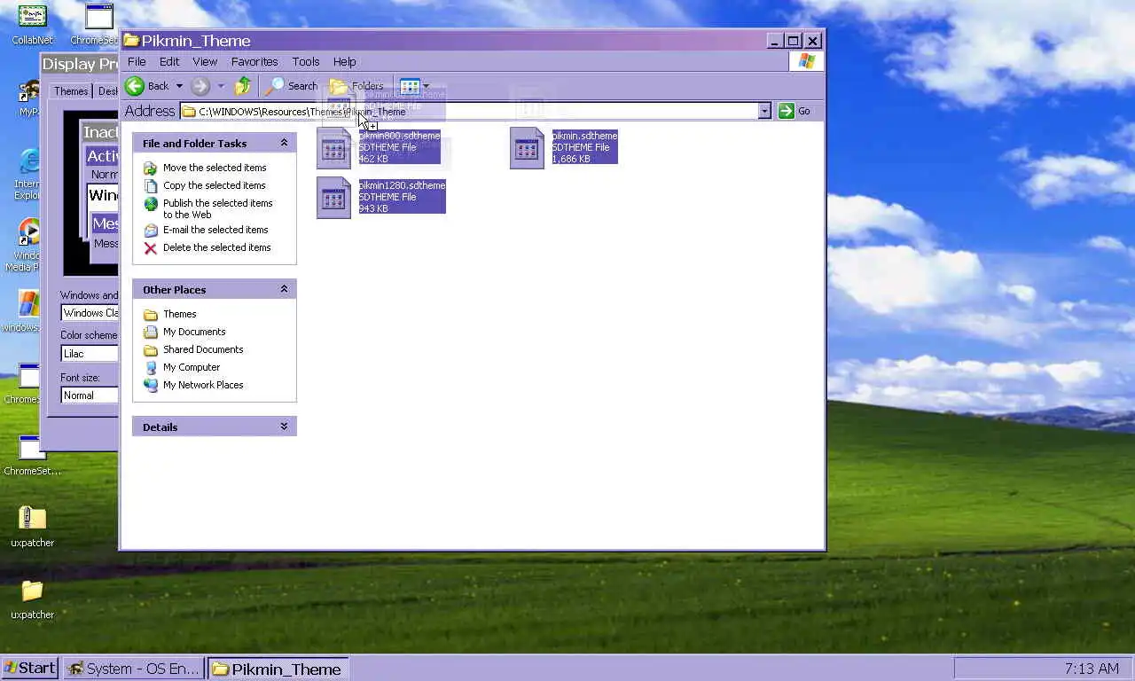Select the pikmin1280.sdtheme file icon
The image size is (1135, 681).
pyautogui.click(x=333, y=198)
